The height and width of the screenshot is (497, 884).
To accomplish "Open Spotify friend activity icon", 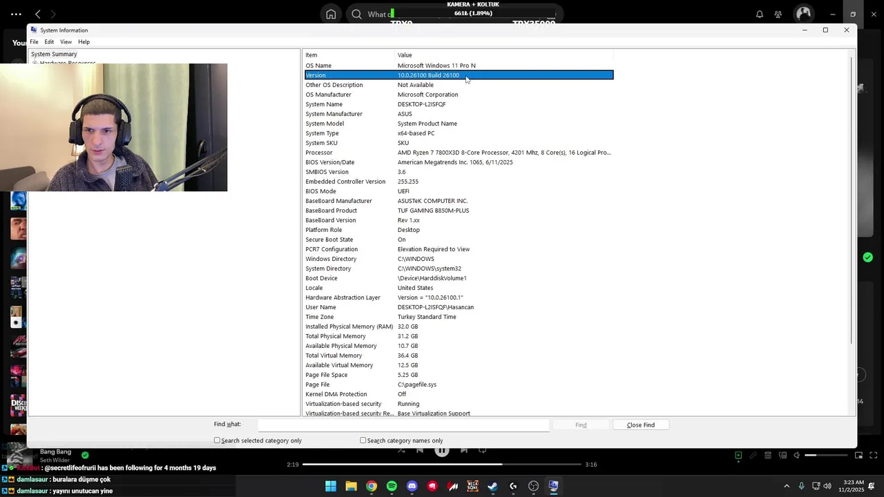I will point(778,14).
